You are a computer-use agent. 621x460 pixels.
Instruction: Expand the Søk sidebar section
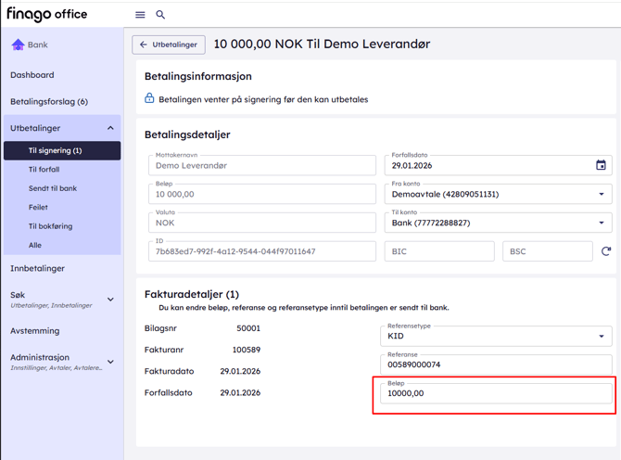pos(110,300)
